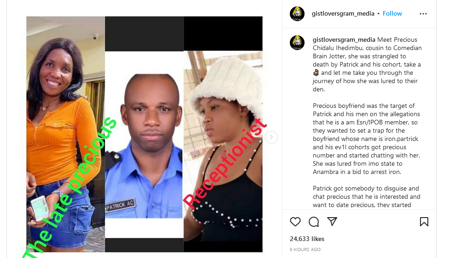Save the post with the bookmark icon

click(x=424, y=222)
